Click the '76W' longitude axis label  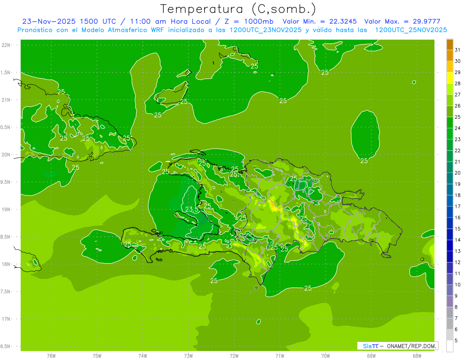tap(51, 356)
